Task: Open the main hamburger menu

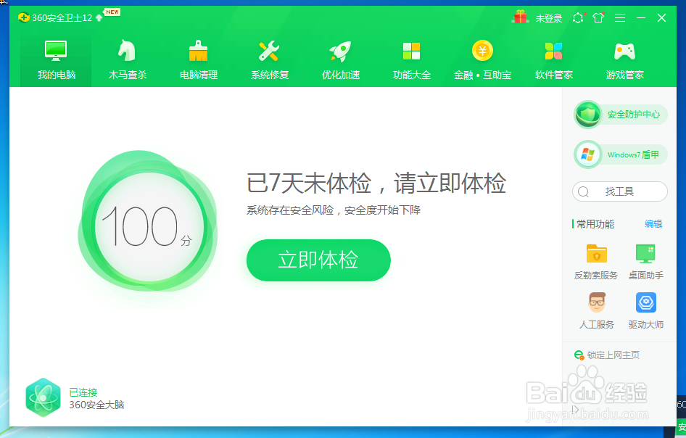Action: (619, 17)
